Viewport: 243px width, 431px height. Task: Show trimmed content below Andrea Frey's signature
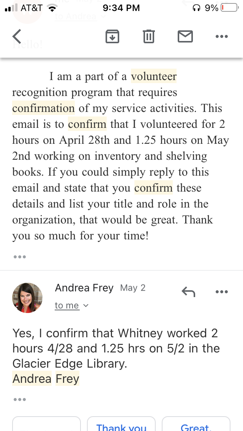(19, 400)
